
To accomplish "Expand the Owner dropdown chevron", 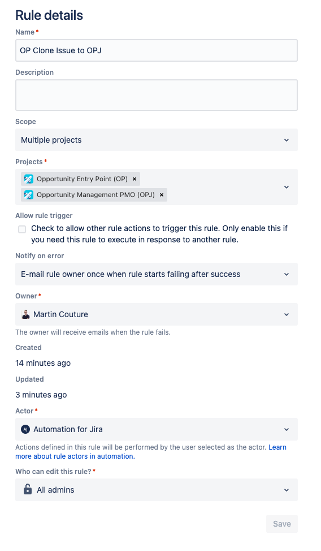I will pos(287,314).
